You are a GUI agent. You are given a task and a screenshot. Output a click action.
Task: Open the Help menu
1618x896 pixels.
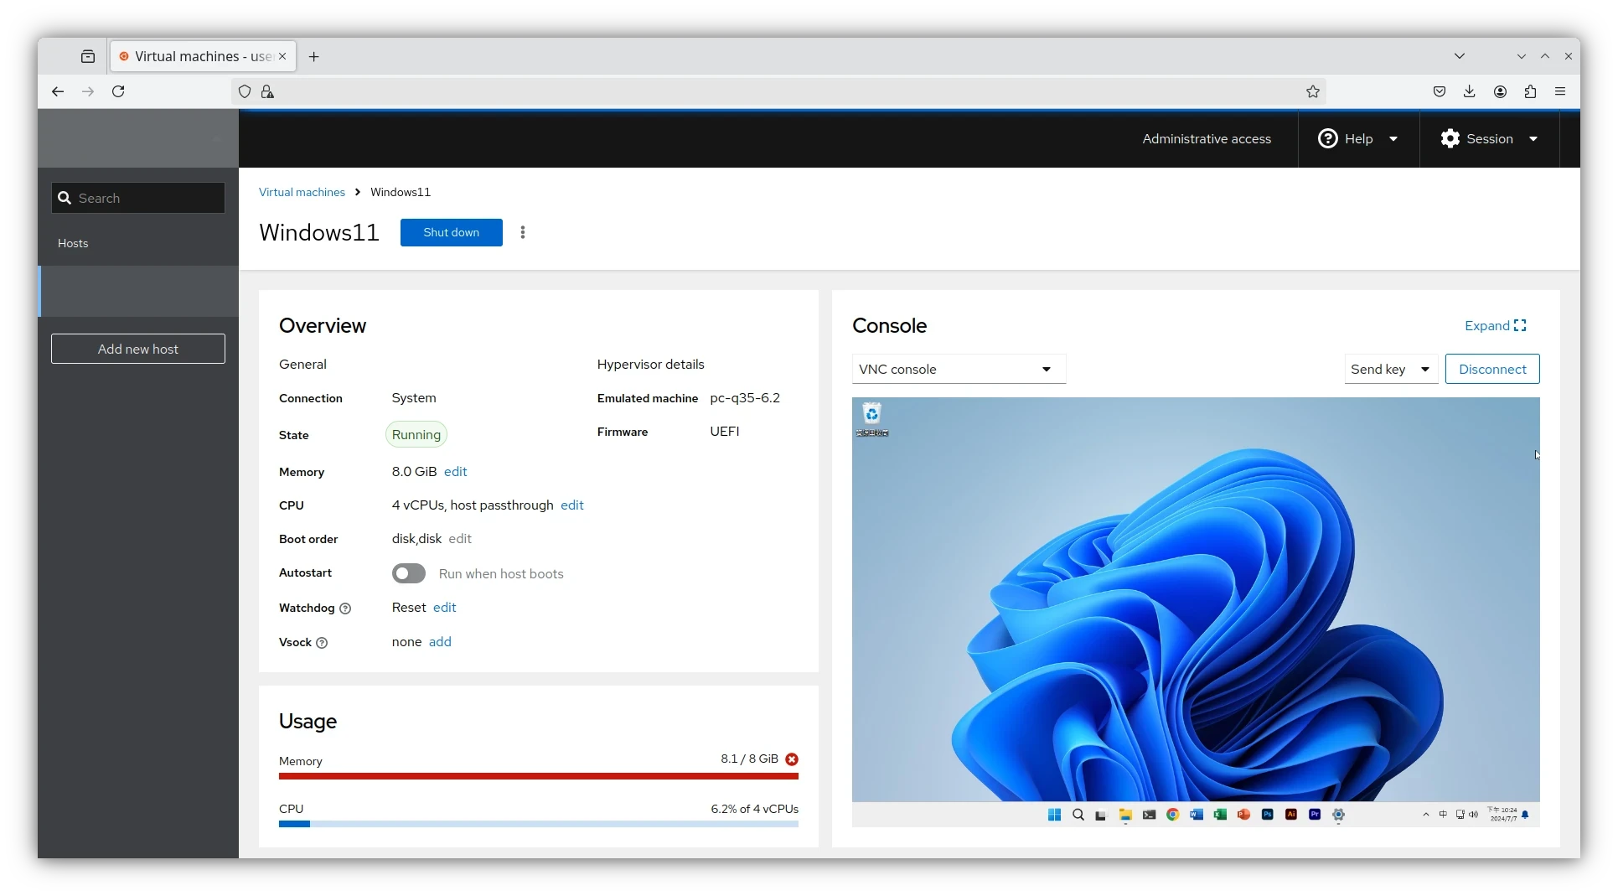pos(1358,139)
